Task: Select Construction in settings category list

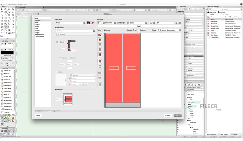Action: [39, 36]
